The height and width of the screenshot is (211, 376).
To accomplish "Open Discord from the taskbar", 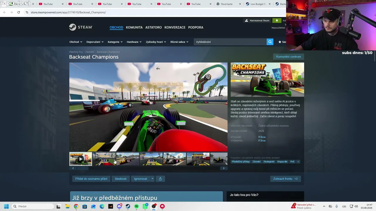I will (x=119, y=206).
